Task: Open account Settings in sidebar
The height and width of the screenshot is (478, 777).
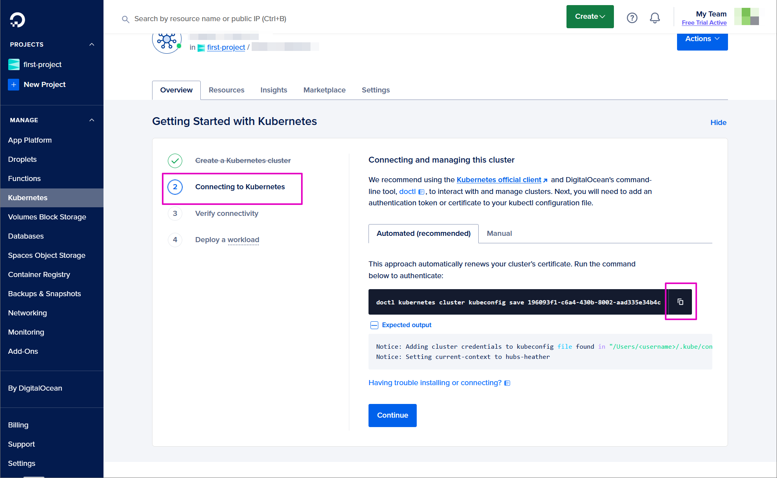Action: coord(22,464)
